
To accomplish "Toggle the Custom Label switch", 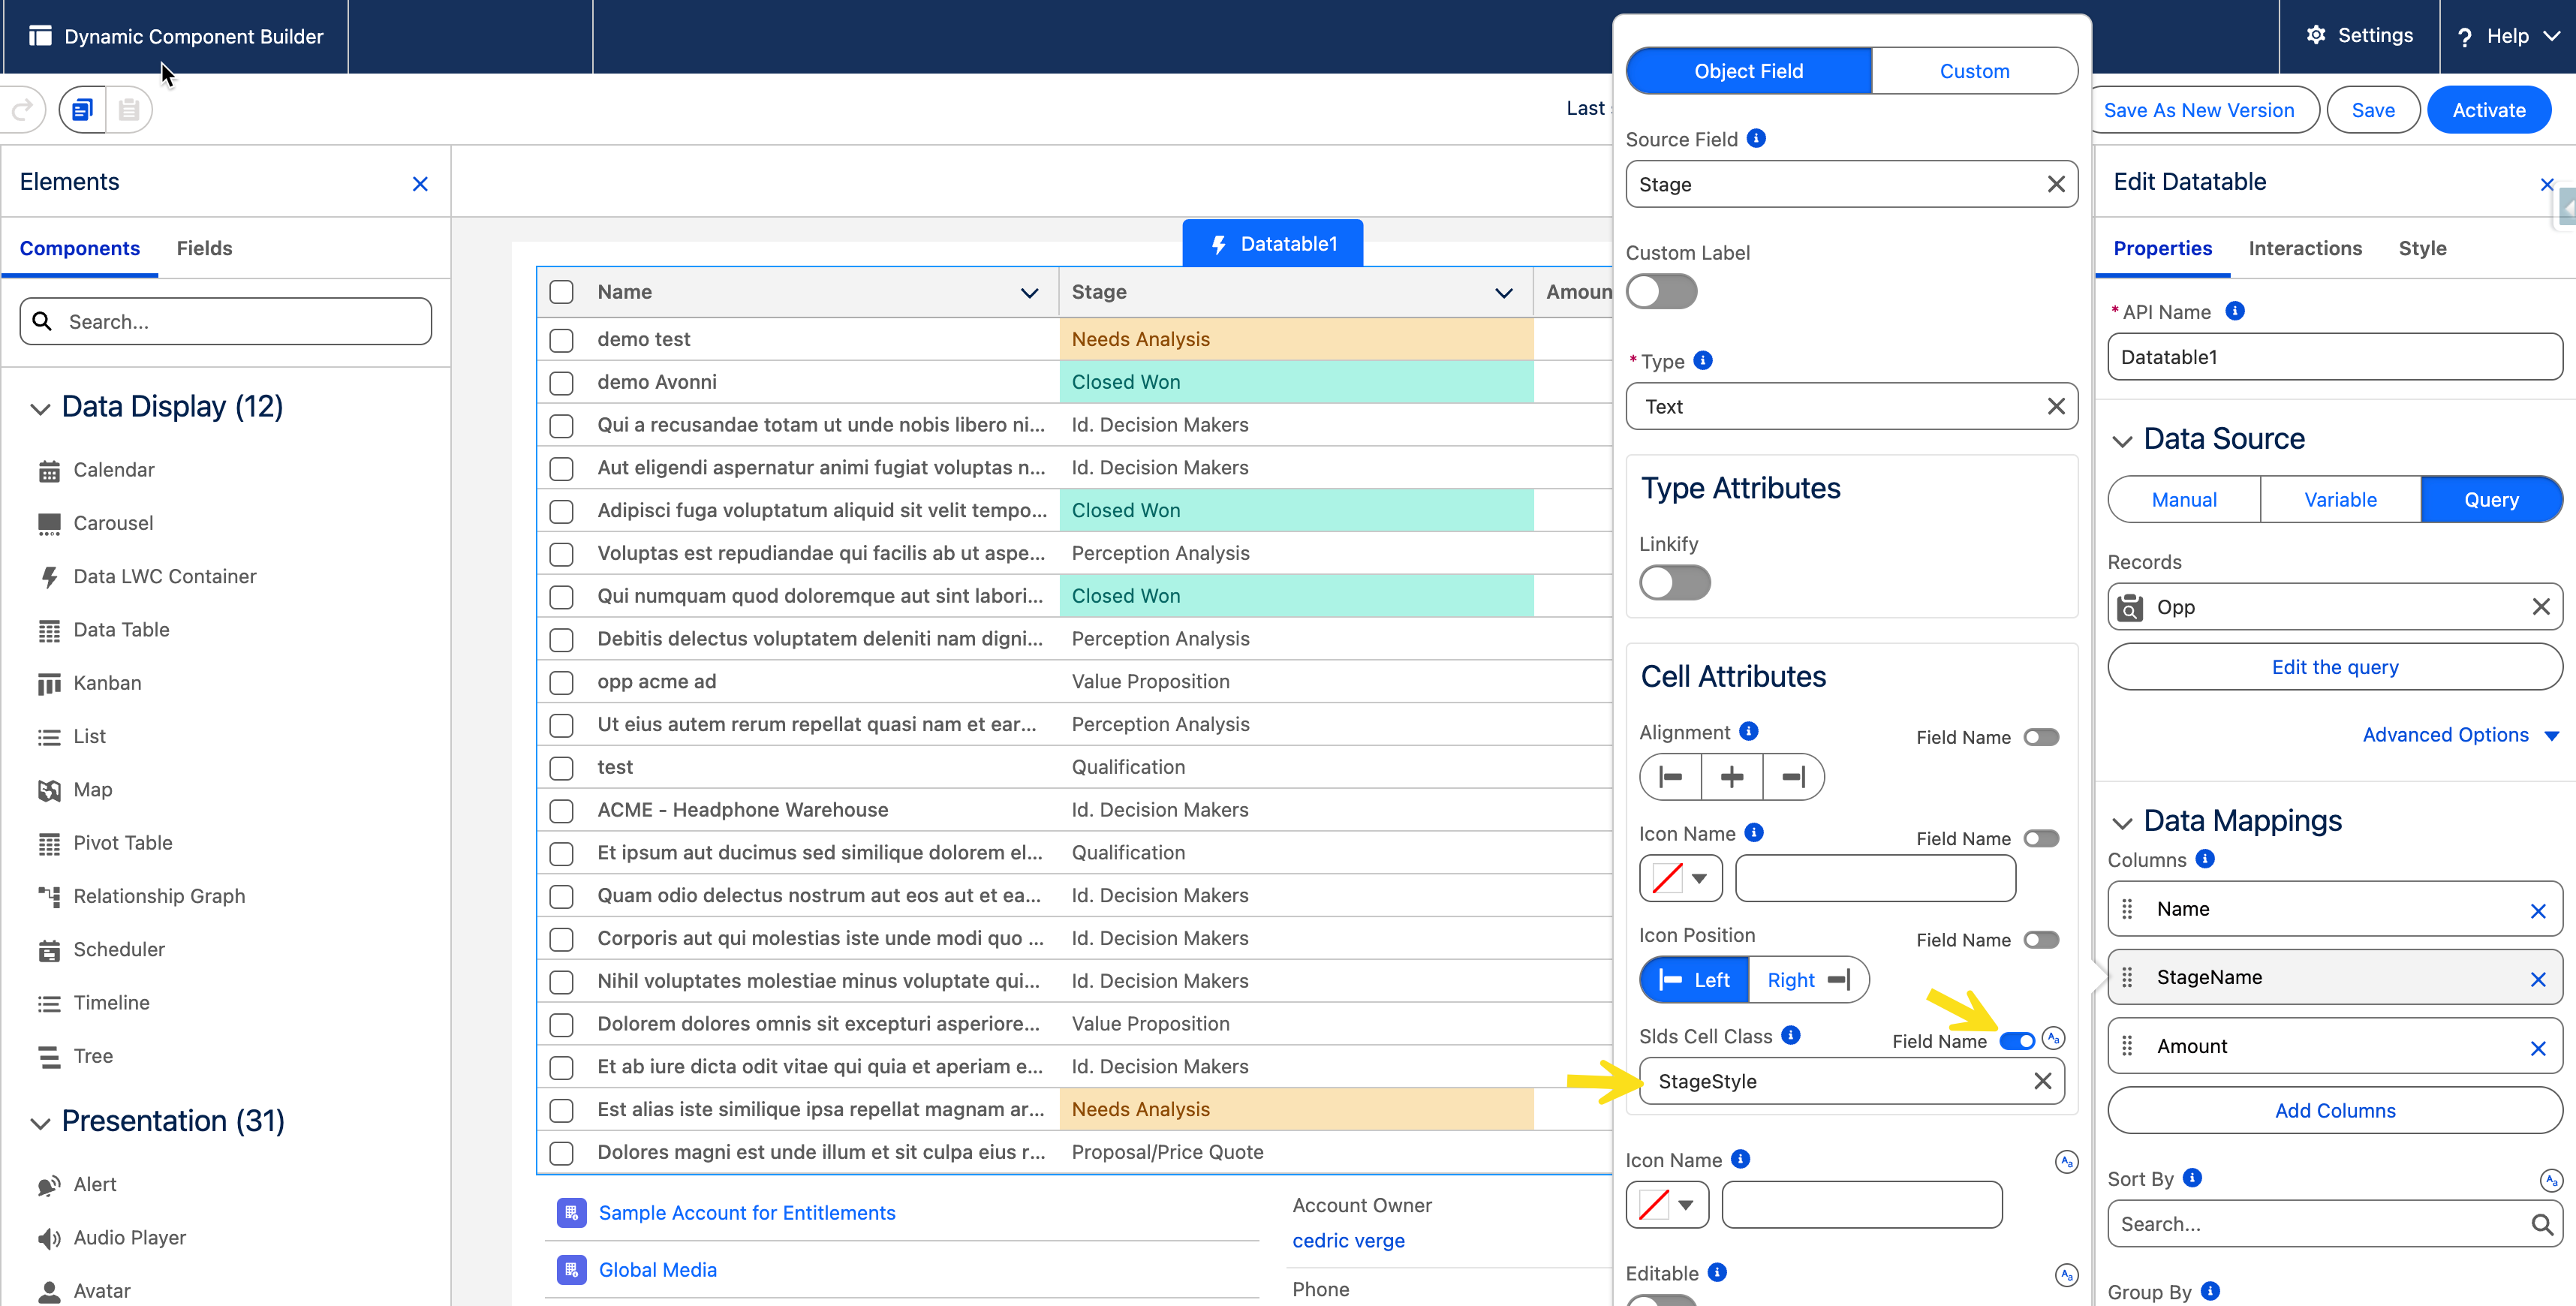I will tap(1661, 292).
